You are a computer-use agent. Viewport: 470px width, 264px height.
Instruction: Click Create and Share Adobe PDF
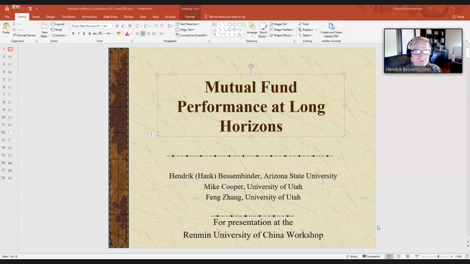[331, 30]
